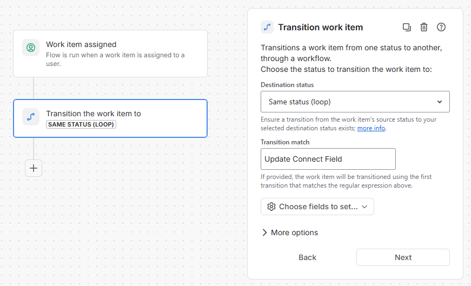Click the duplicate component icon
The width and height of the screenshot is (471, 286).
click(407, 28)
